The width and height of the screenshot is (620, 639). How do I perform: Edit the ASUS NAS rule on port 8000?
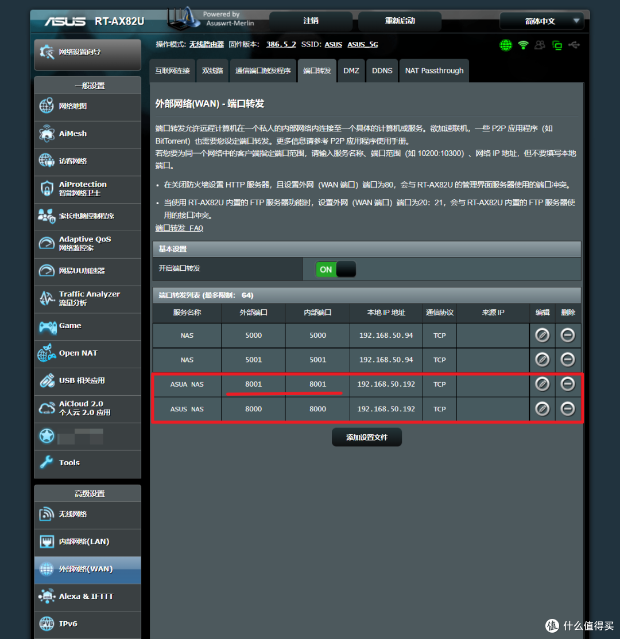point(542,408)
